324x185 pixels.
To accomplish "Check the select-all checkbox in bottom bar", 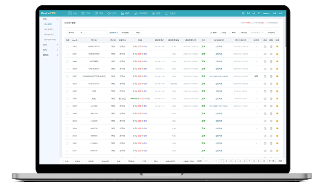I will click(63, 161).
